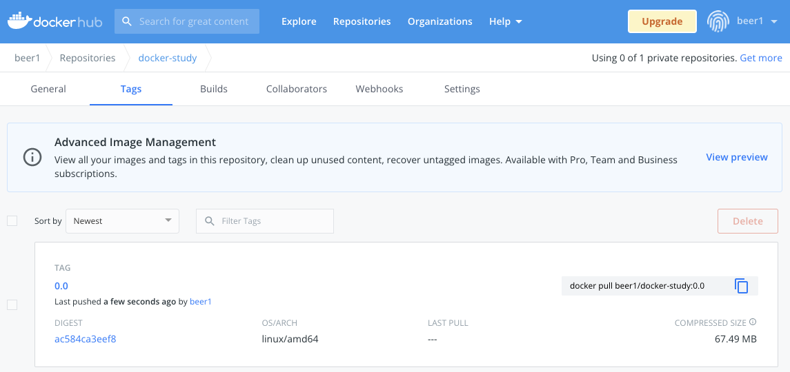Copy the docker pull command icon
The image size is (790, 372).
pos(741,286)
